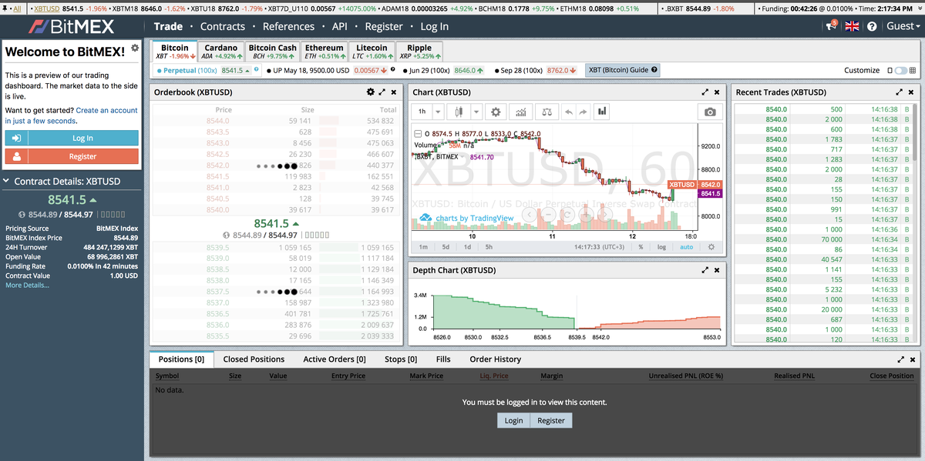Click the orange Register button in Welcome panel
This screenshot has height=461, width=925.
point(72,156)
